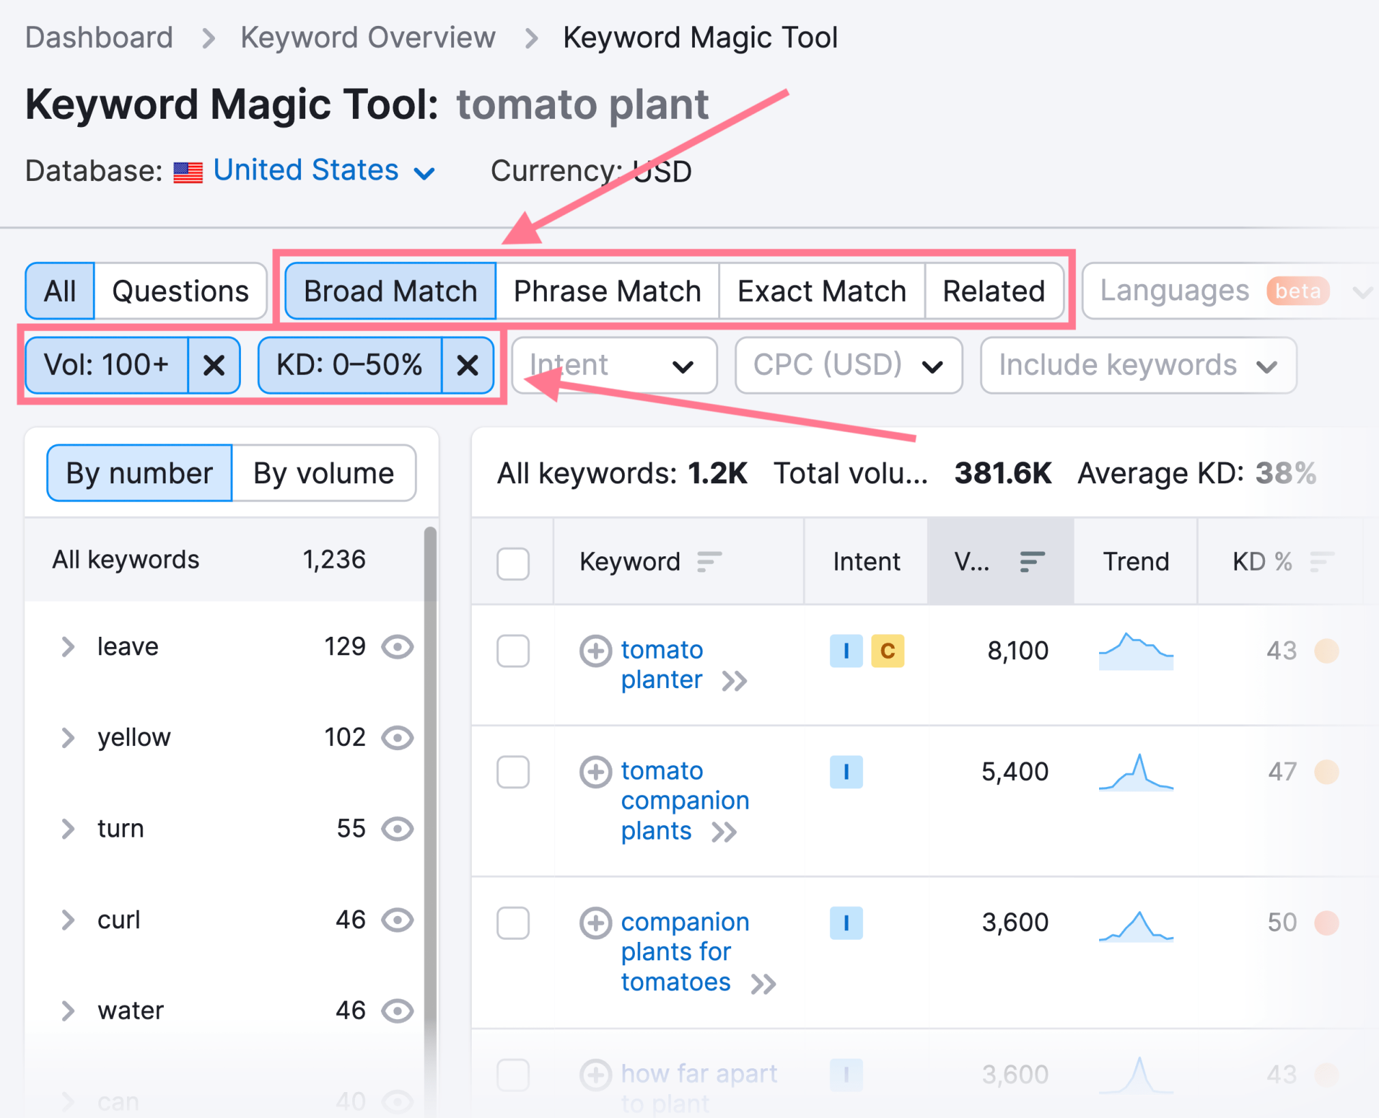Expand the curl keyword group

pos(68,920)
